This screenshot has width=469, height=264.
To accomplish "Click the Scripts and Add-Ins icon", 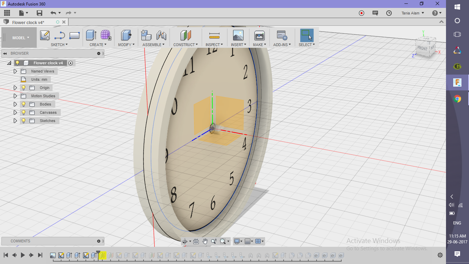I will click(x=282, y=35).
